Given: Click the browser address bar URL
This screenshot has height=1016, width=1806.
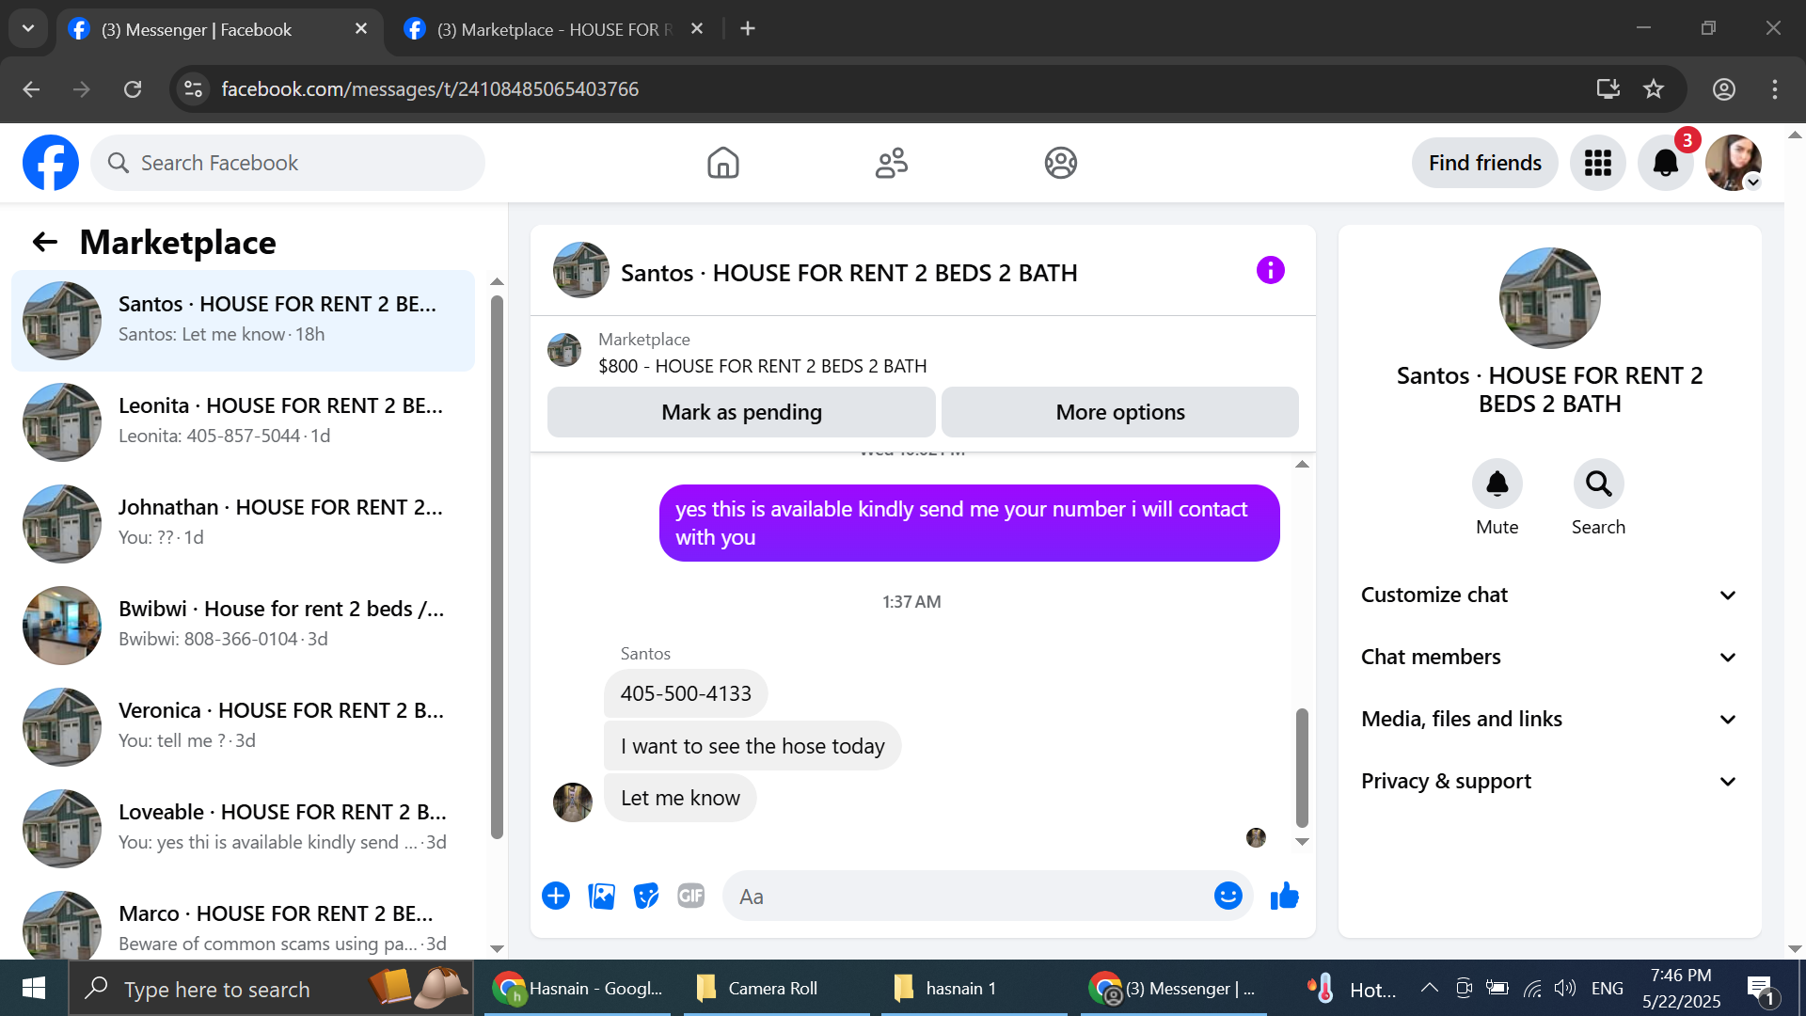Looking at the screenshot, I should click(430, 89).
